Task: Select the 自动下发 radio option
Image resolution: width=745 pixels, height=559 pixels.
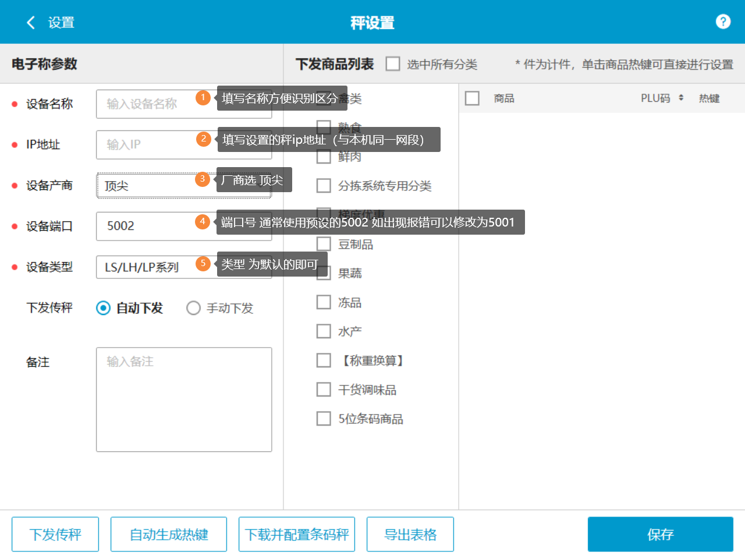Action: pyautogui.click(x=103, y=308)
